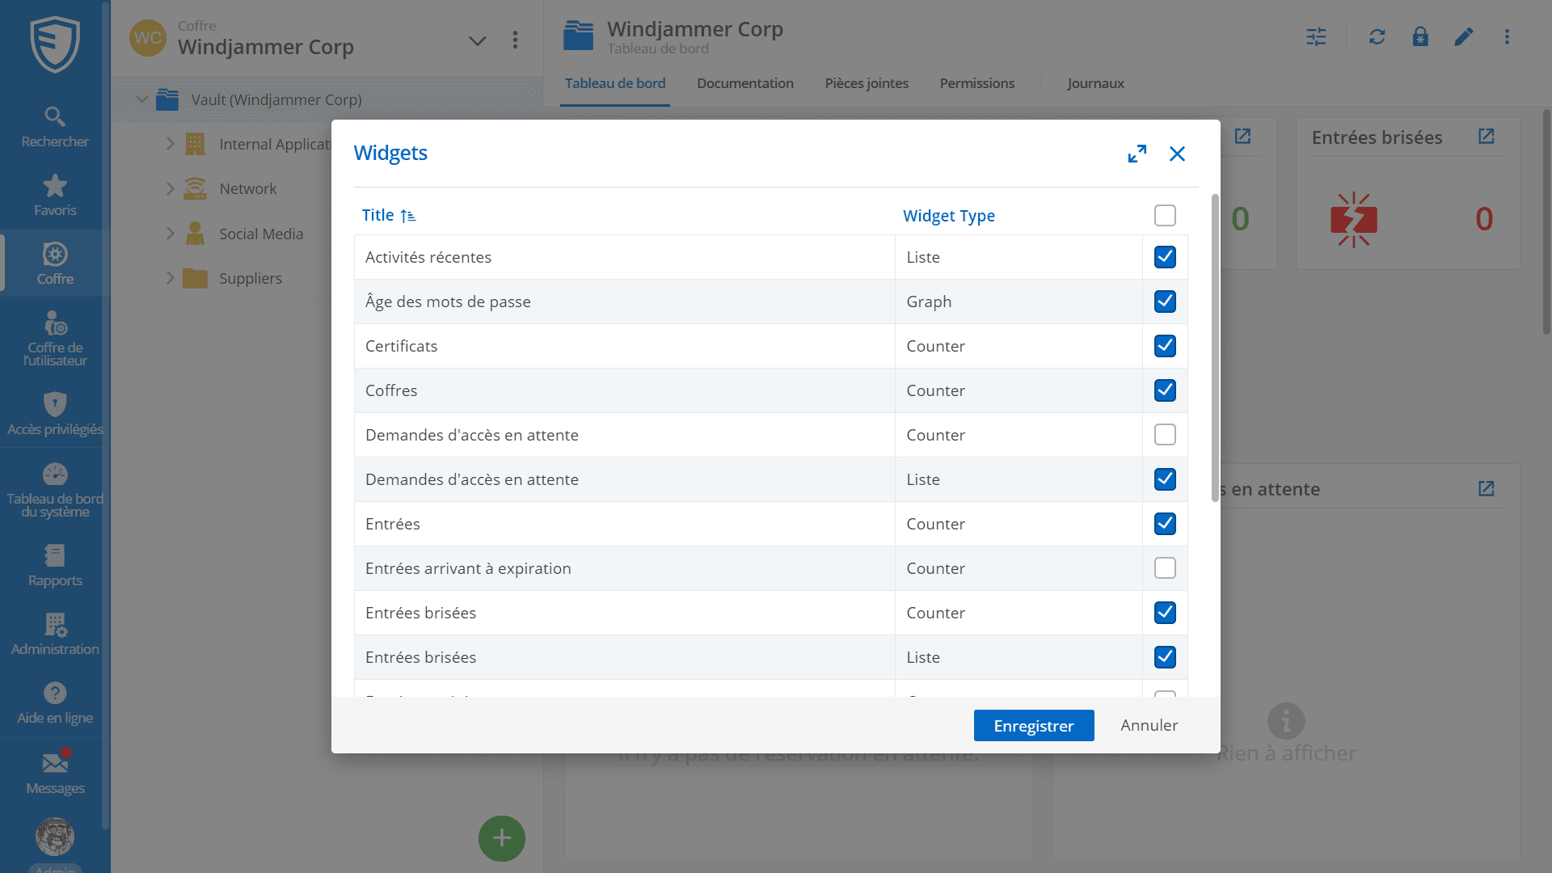Click the refresh icon in header
The width and height of the screenshot is (1552, 873).
[x=1377, y=37]
